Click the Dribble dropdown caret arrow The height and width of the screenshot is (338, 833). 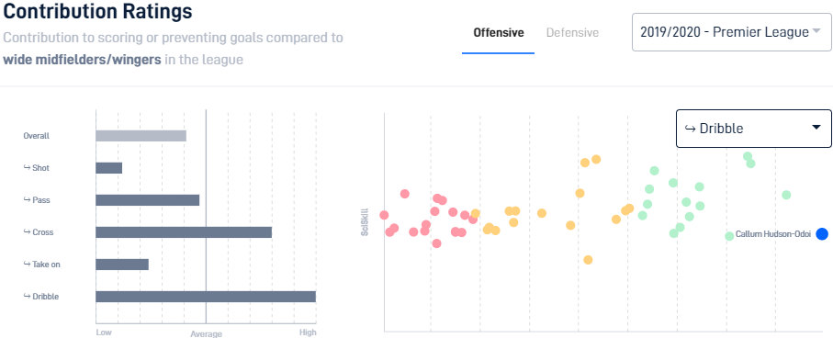(x=816, y=127)
